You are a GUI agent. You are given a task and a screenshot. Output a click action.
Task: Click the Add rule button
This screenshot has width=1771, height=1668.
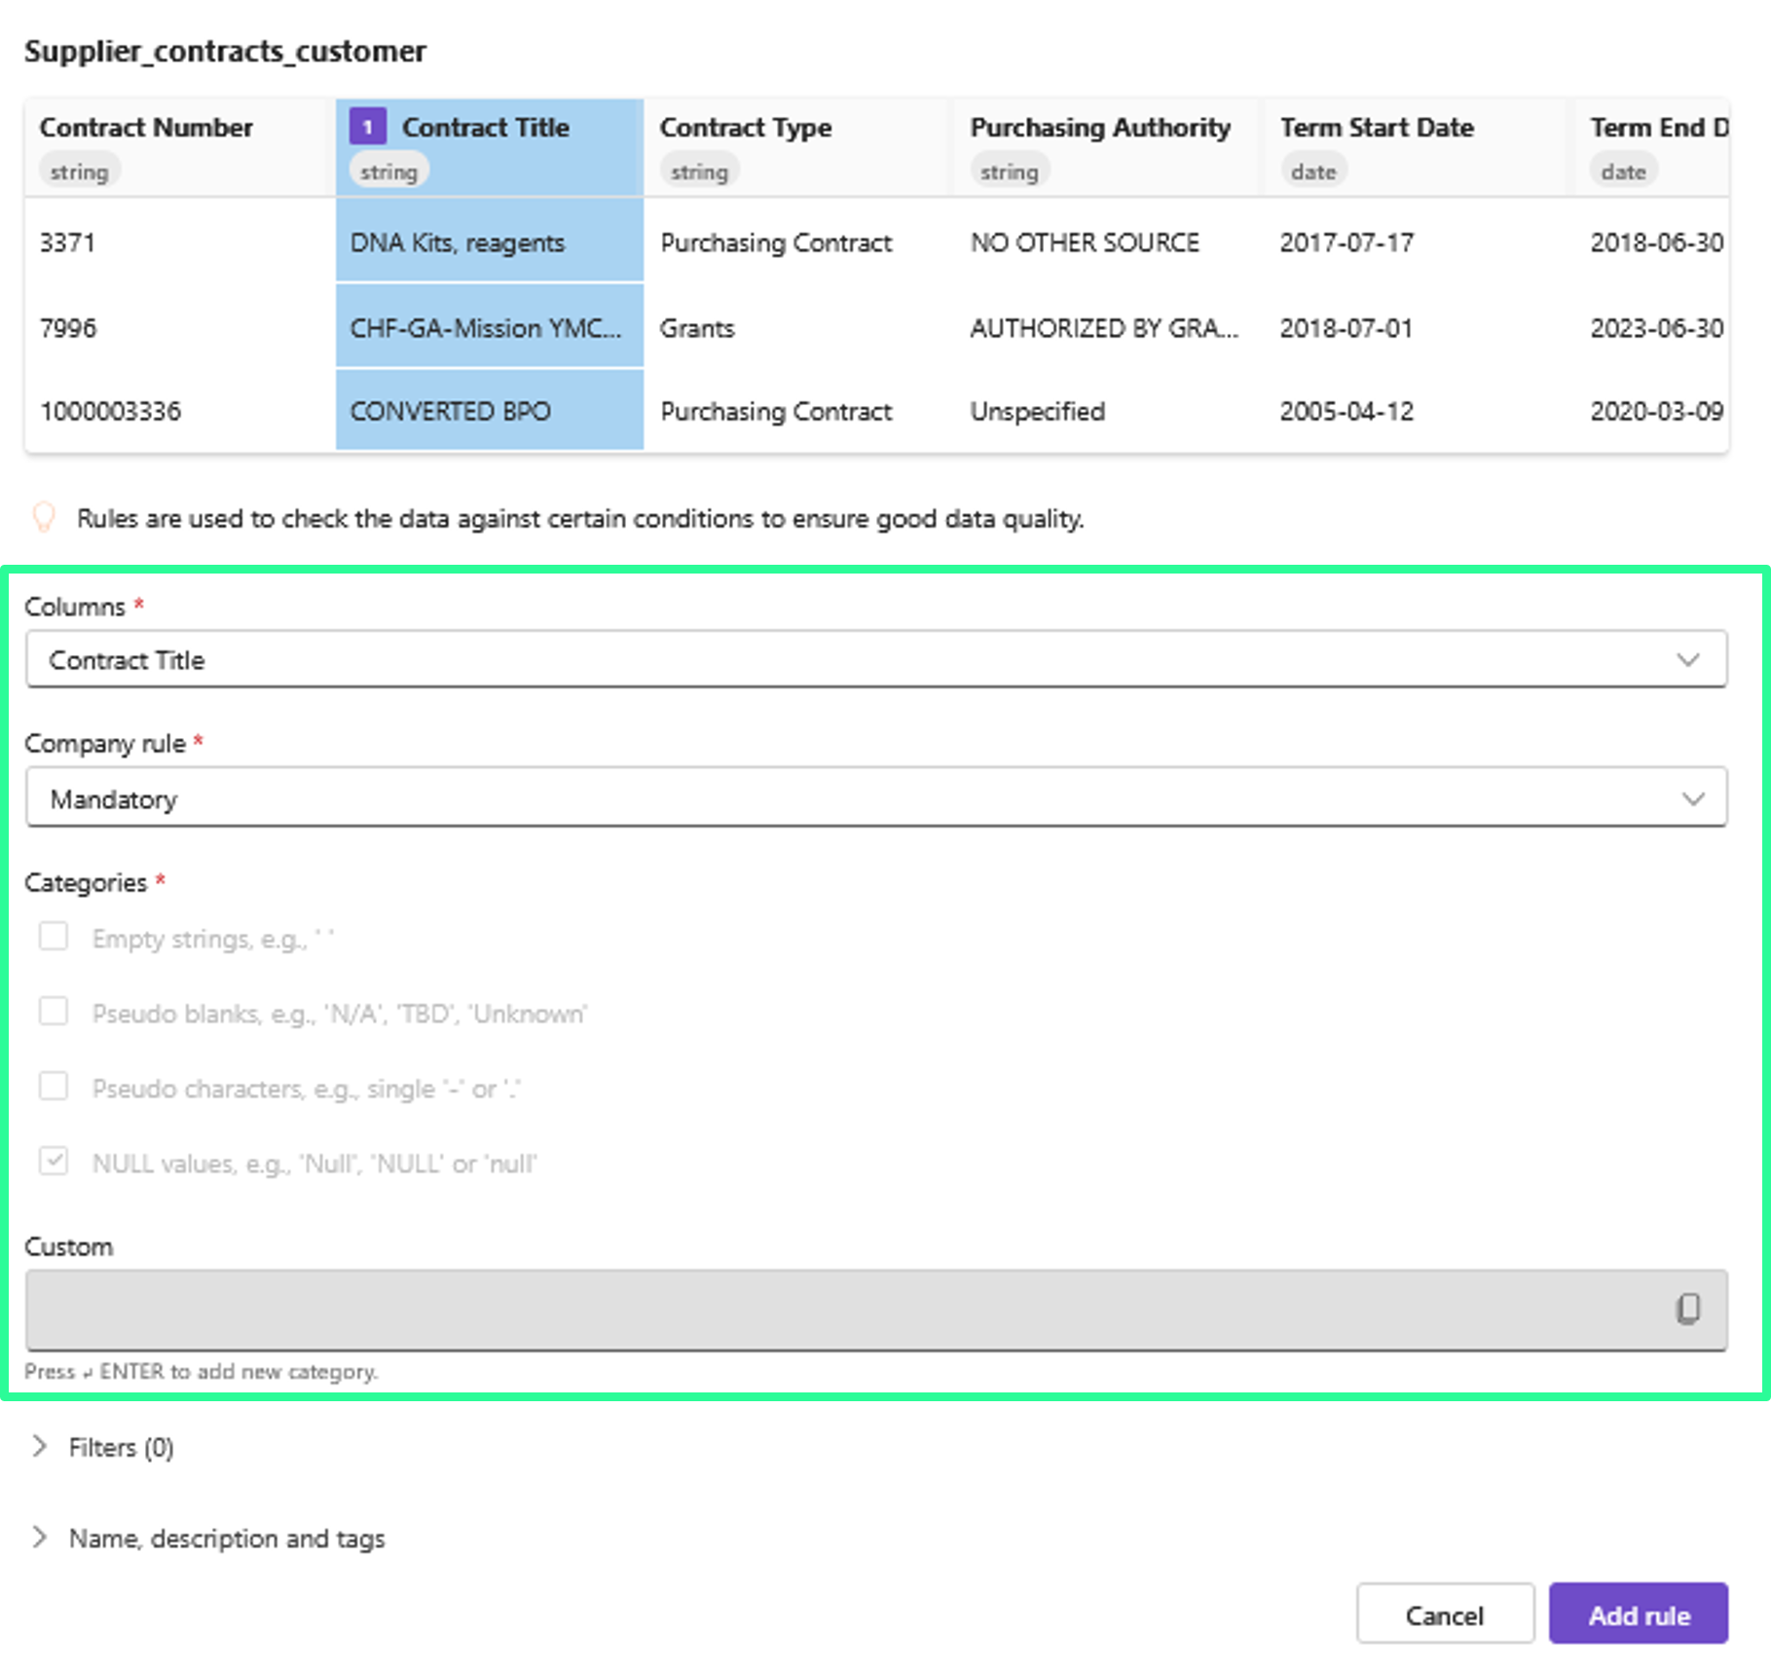click(x=1638, y=1614)
